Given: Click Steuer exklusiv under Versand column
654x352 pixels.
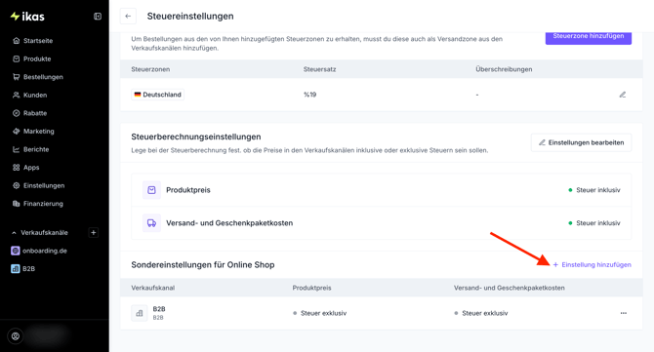Looking at the screenshot, I should click(481, 313).
